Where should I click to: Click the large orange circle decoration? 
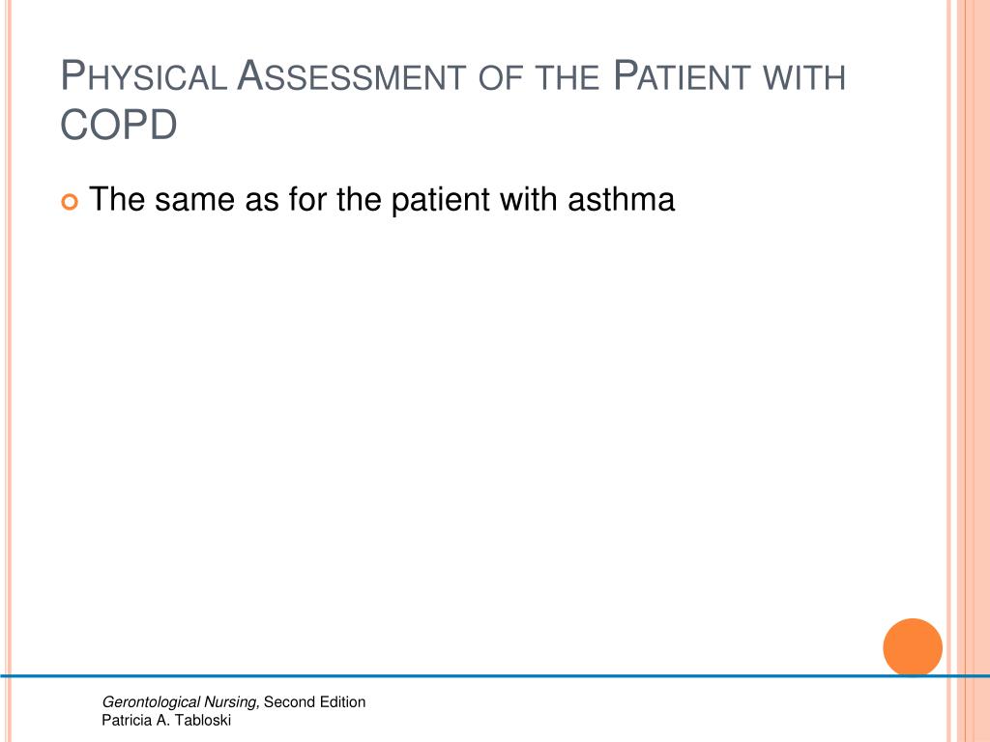click(x=913, y=647)
